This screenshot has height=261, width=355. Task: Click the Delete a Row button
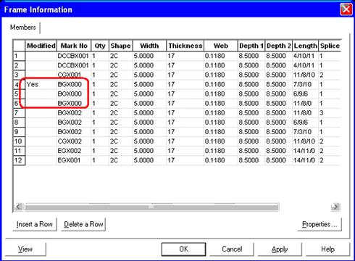83,224
